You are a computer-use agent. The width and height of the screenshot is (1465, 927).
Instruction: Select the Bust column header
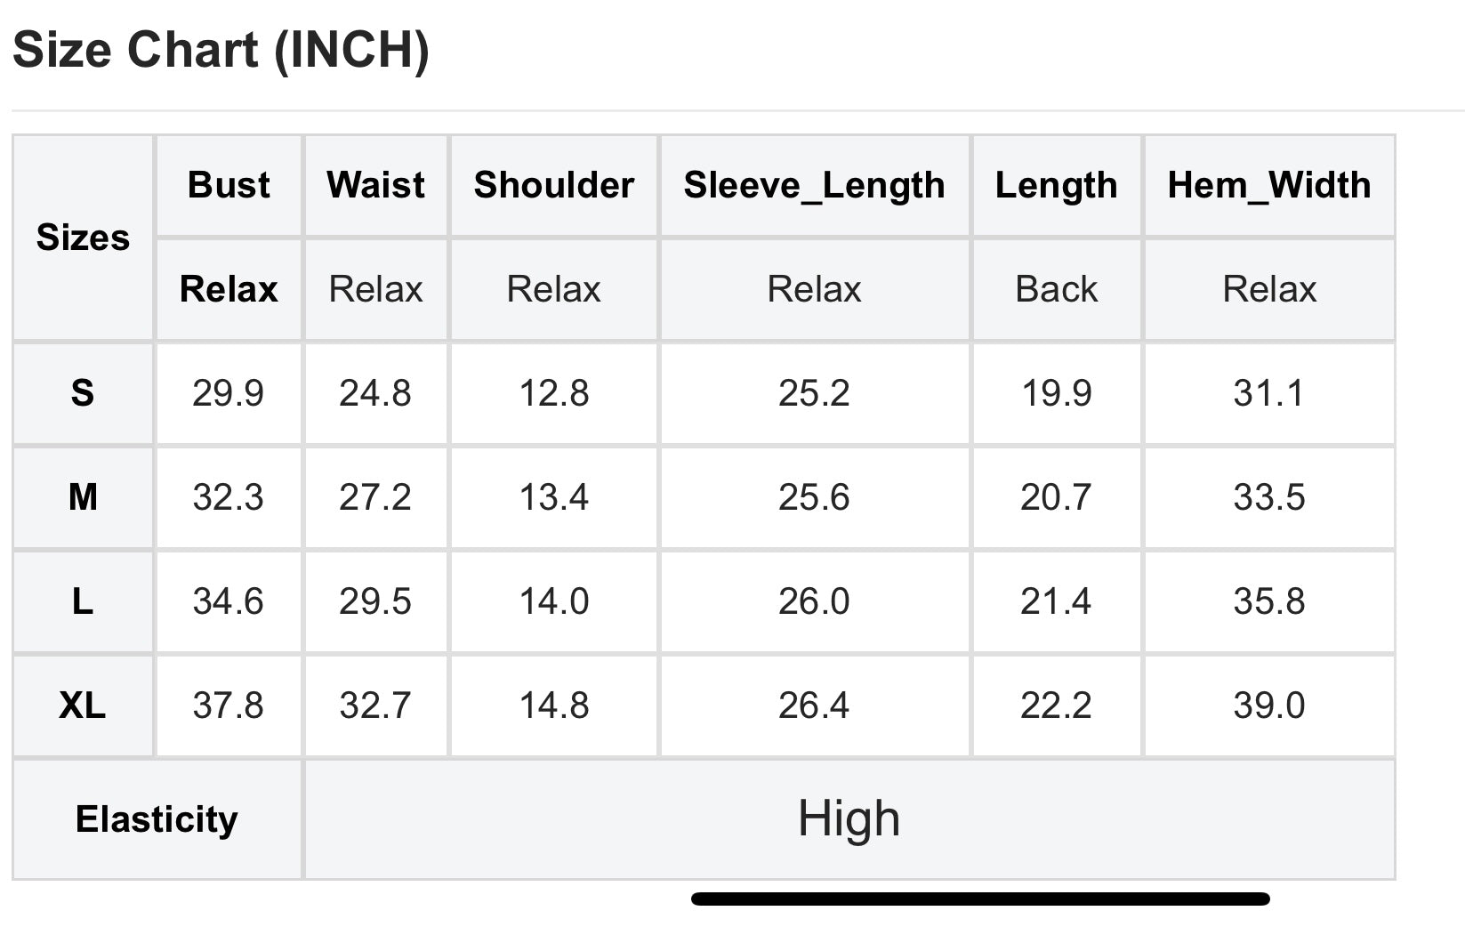(x=229, y=186)
